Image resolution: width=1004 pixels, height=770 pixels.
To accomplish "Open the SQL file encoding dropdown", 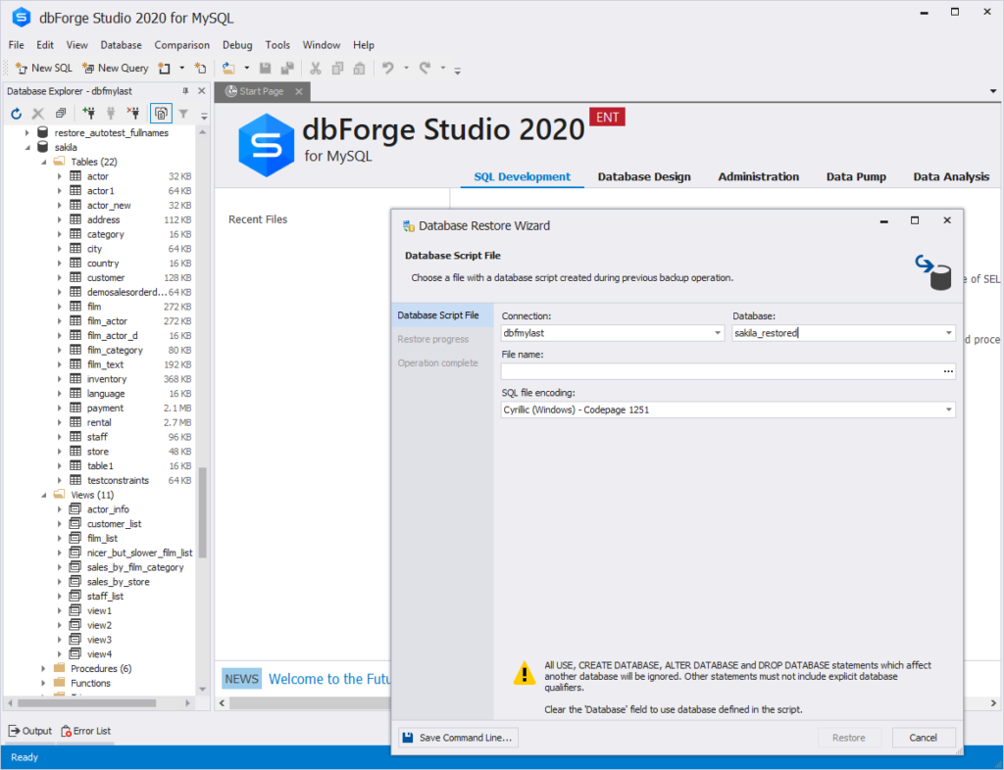I will pyautogui.click(x=949, y=409).
